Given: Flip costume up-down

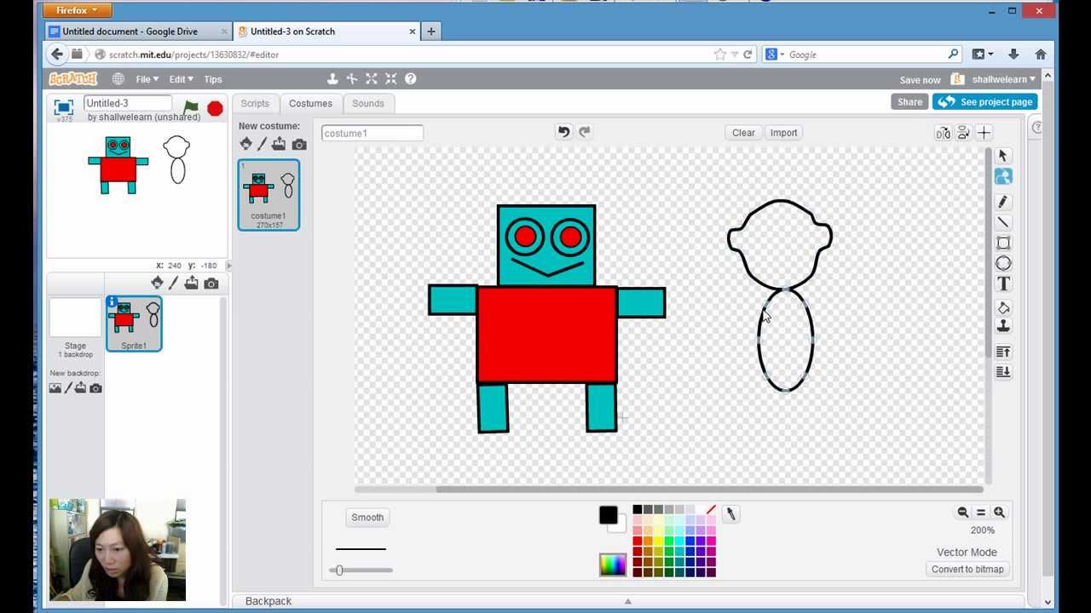Looking at the screenshot, I should pyautogui.click(x=963, y=133).
